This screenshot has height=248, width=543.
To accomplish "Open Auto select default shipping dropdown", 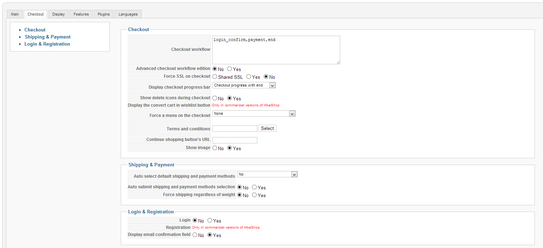I will click(267, 174).
